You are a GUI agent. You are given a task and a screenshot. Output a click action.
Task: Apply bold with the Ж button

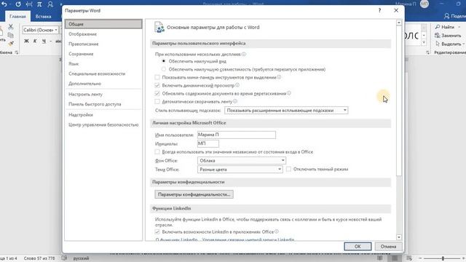[x=26, y=41]
